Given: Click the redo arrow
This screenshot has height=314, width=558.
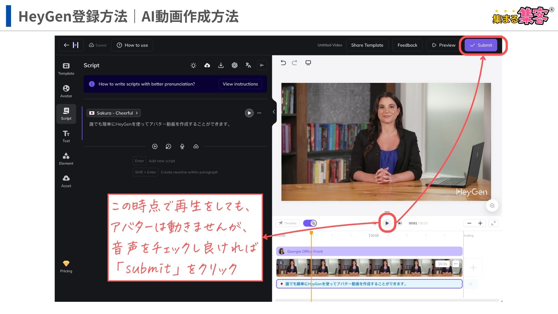Looking at the screenshot, I should pos(294,63).
